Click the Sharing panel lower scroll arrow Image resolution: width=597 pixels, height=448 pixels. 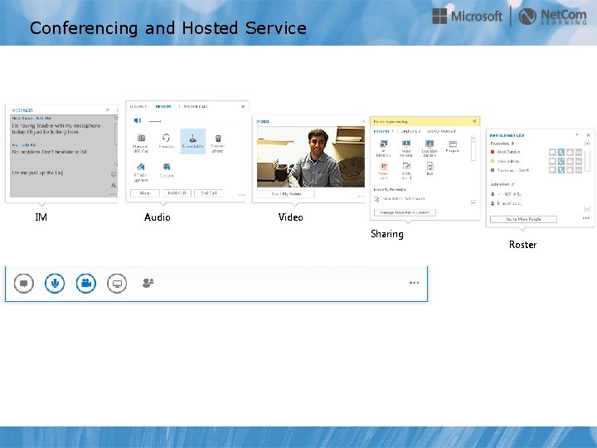click(x=473, y=202)
